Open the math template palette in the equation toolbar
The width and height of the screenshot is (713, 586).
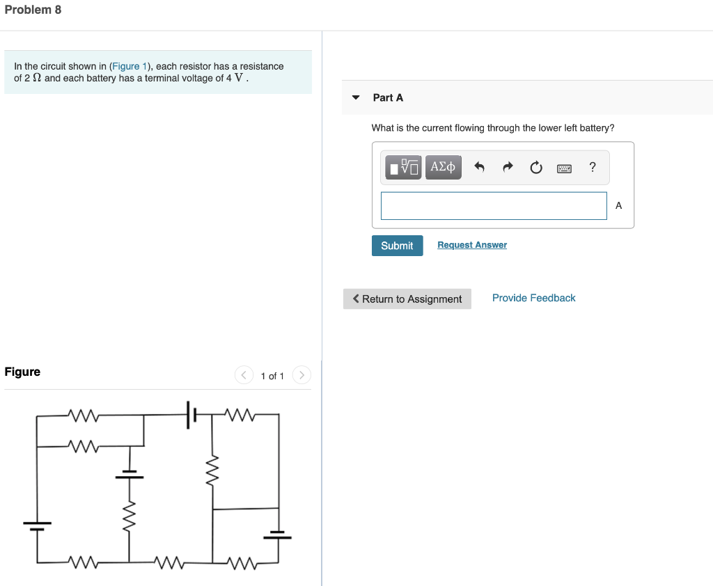[x=402, y=167]
